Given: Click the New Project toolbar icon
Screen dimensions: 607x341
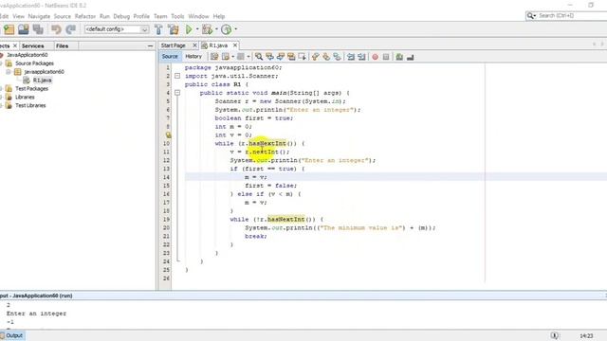Looking at the screenshot, I should [x=9, y=29].
